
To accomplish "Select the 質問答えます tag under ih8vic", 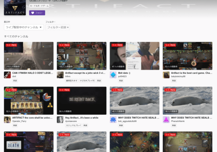I will (x=72, y=81).
